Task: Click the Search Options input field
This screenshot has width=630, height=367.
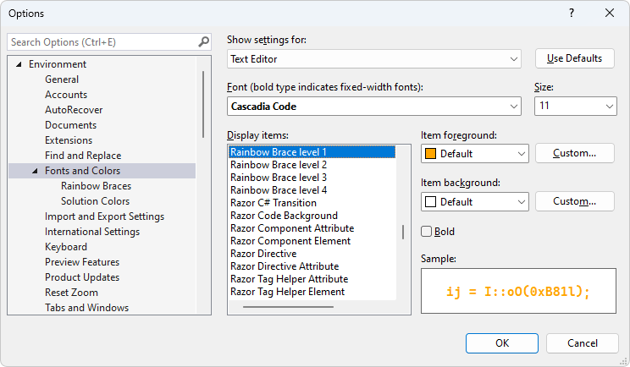Action: click(x=102, y=41)
